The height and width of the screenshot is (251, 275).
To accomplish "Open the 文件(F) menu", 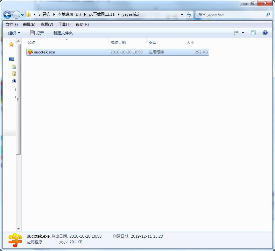I will [x=11, y=24].
